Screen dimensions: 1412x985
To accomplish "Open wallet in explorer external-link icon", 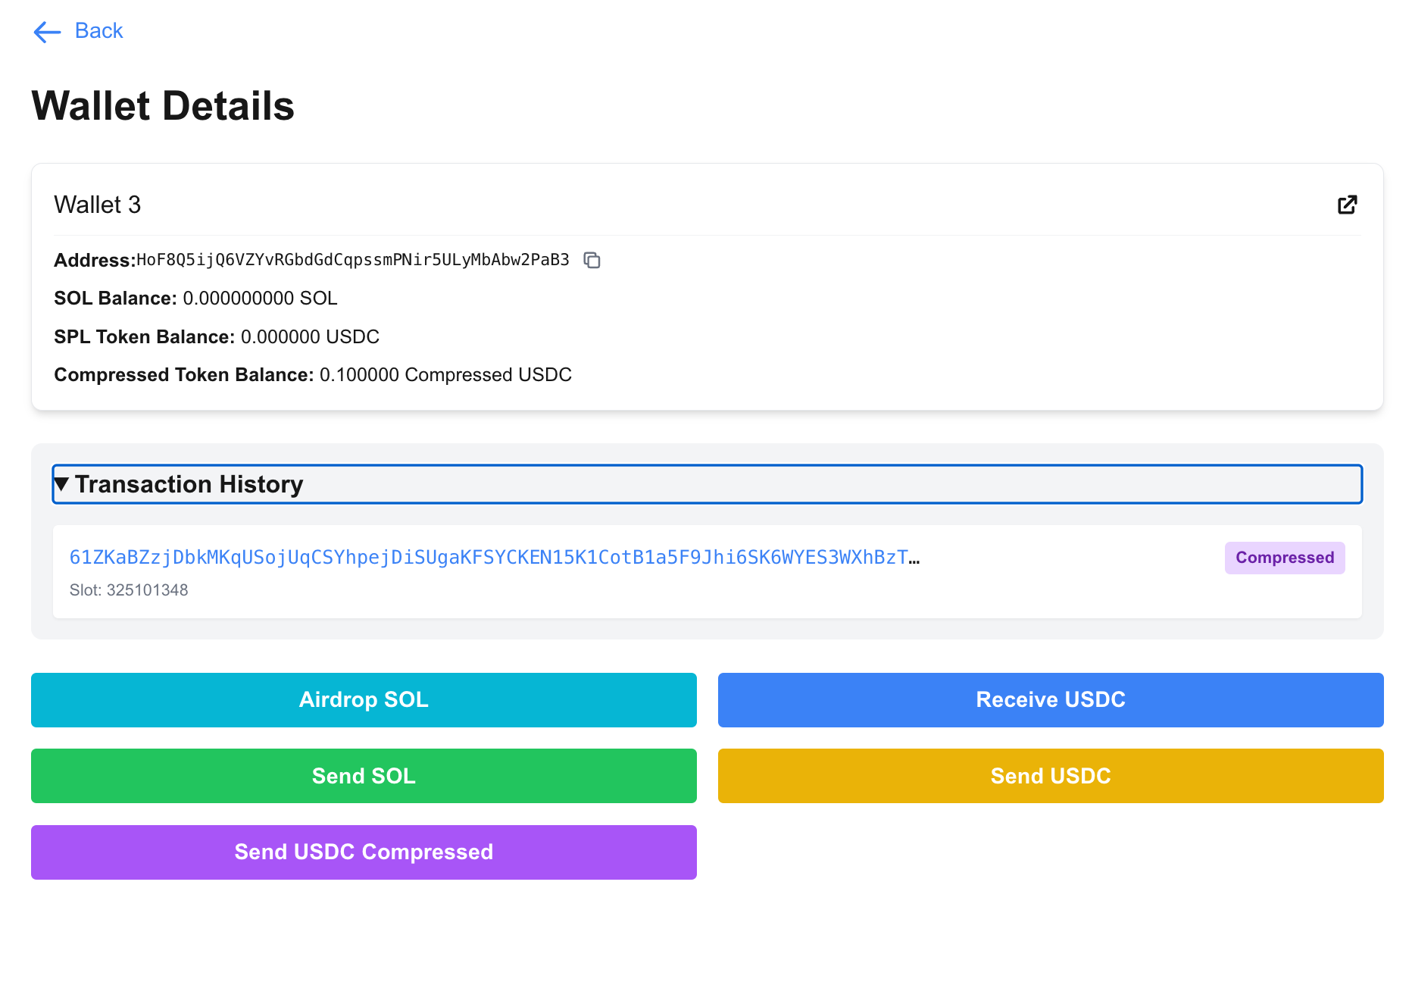I will [1347, 205].
